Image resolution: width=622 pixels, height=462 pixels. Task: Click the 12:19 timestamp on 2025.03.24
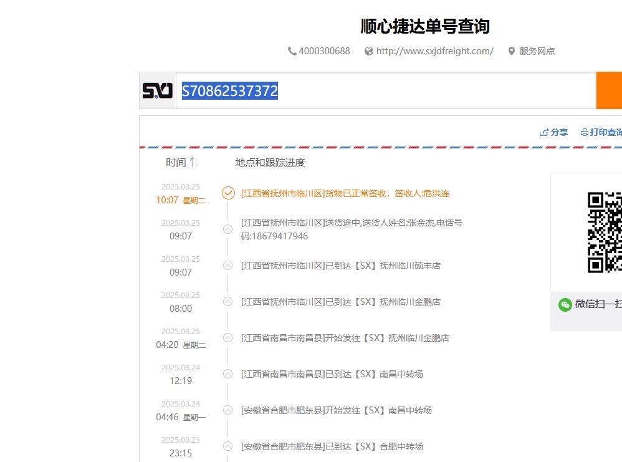181,380
